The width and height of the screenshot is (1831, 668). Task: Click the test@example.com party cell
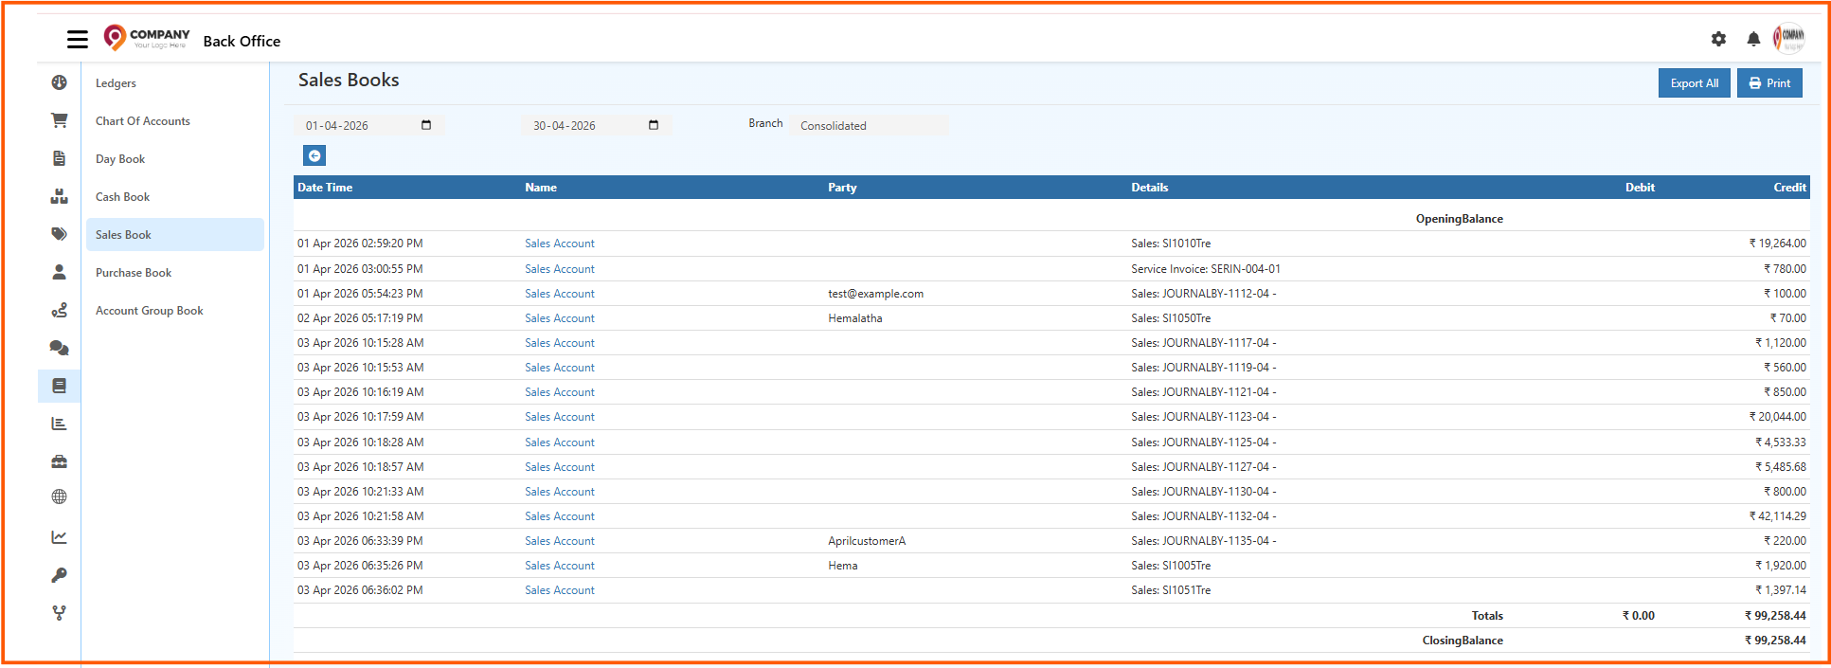[875, 294]
